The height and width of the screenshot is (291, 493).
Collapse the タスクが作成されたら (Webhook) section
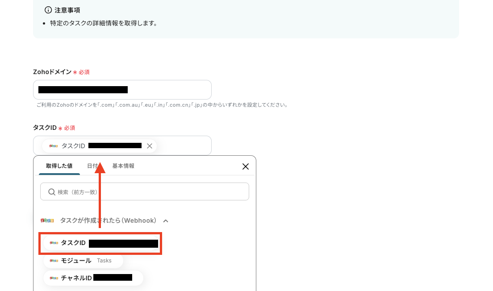pos(166,221)
